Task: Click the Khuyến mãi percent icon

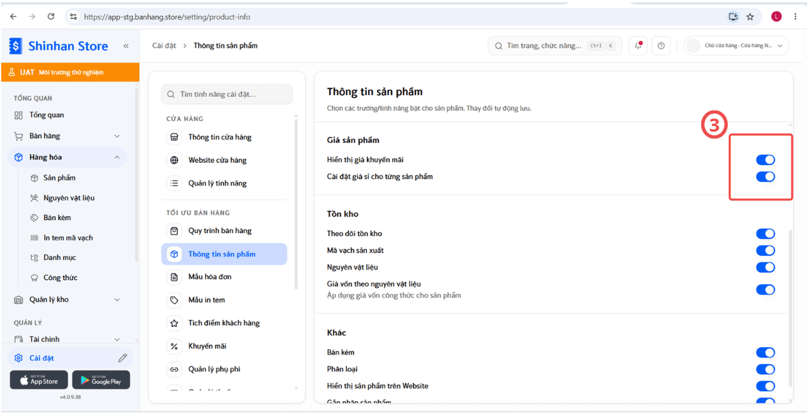Action: [174, 346]
